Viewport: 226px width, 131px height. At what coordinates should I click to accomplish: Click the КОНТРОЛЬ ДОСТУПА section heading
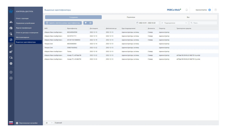tap(24, 11)
